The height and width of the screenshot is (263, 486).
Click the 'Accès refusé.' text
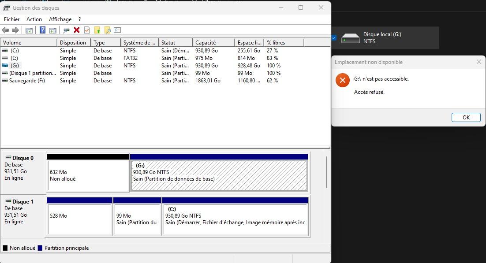(x=369, y=92)
